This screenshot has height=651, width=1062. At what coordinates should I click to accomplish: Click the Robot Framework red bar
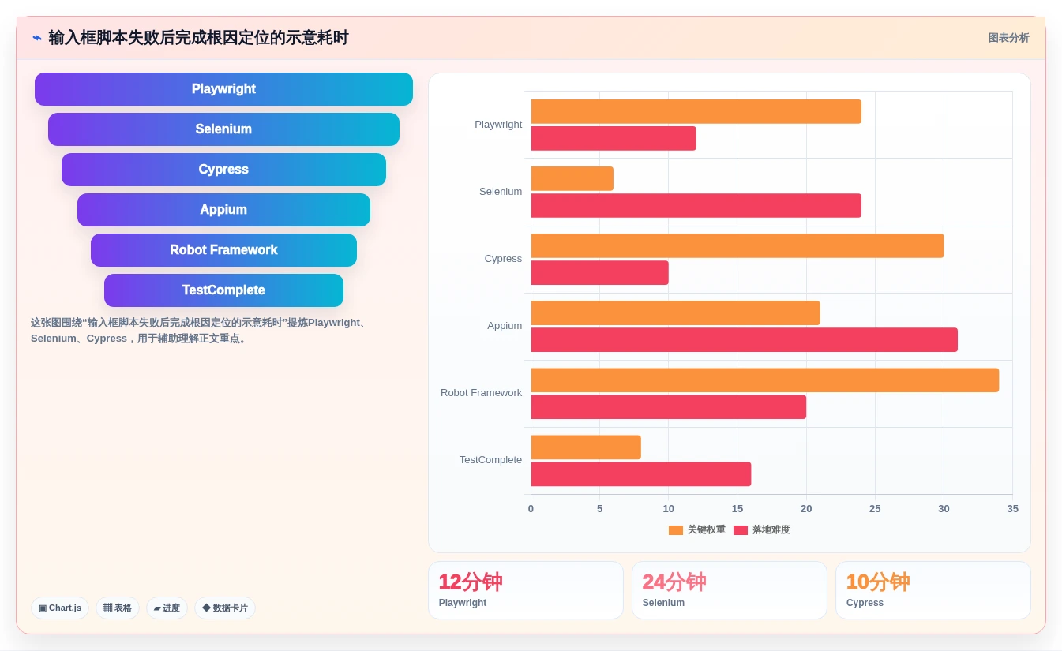point(668,406)
